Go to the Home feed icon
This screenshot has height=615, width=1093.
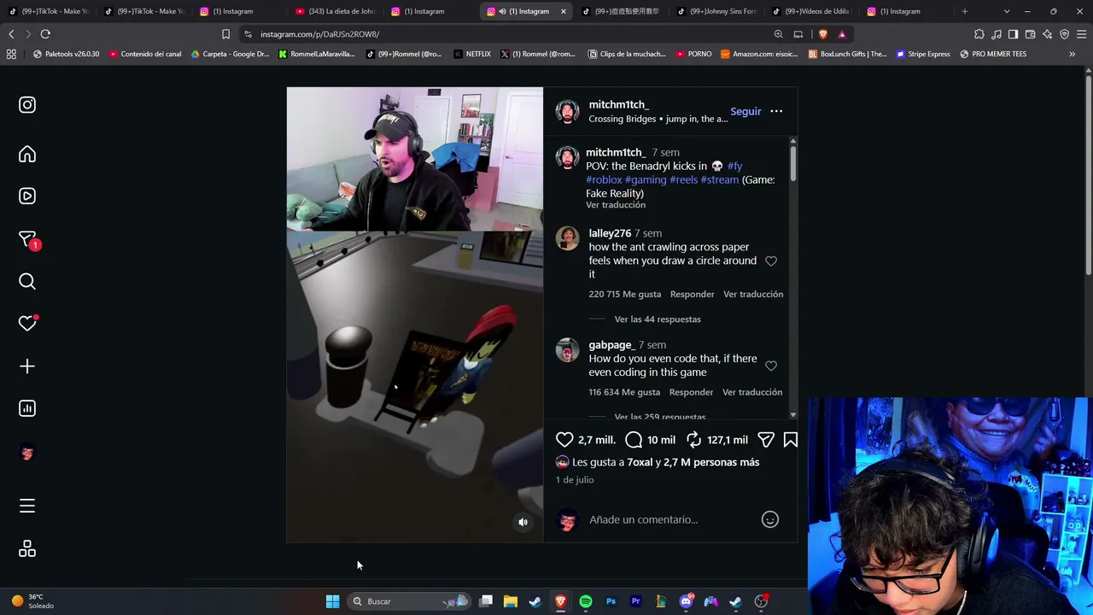pyautogui.click(x=27, y=154)
